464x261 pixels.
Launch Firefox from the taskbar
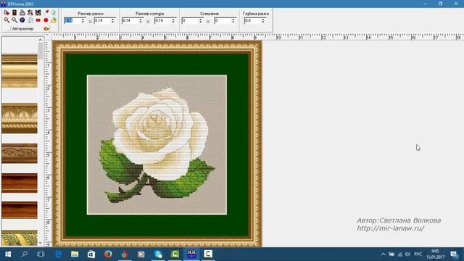108,254
